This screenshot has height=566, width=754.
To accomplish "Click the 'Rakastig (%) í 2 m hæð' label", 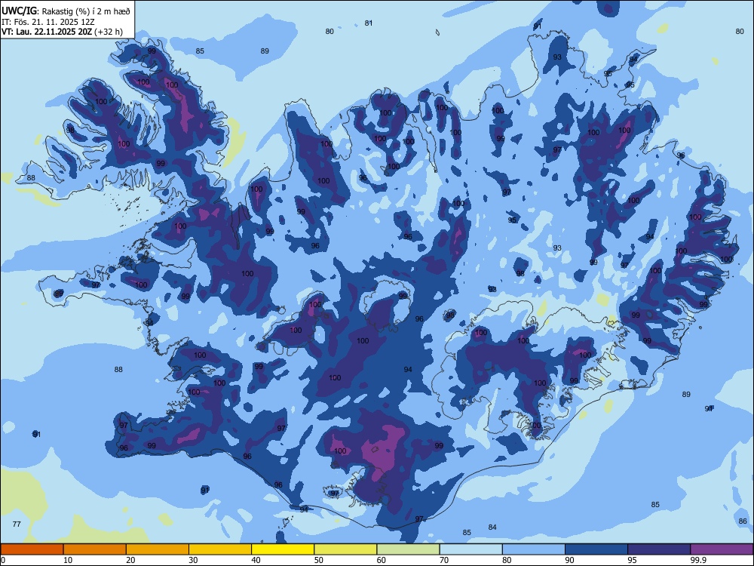I will click(86, 11).
